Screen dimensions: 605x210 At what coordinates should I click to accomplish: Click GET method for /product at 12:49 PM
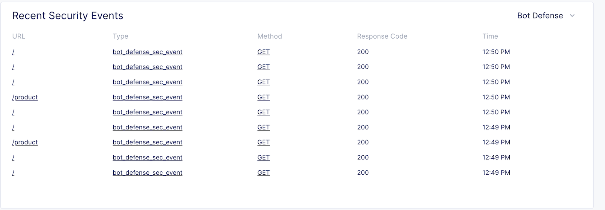click(x=264, y=142)
